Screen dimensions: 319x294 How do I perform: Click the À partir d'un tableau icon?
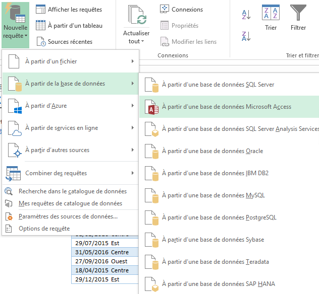40,25
